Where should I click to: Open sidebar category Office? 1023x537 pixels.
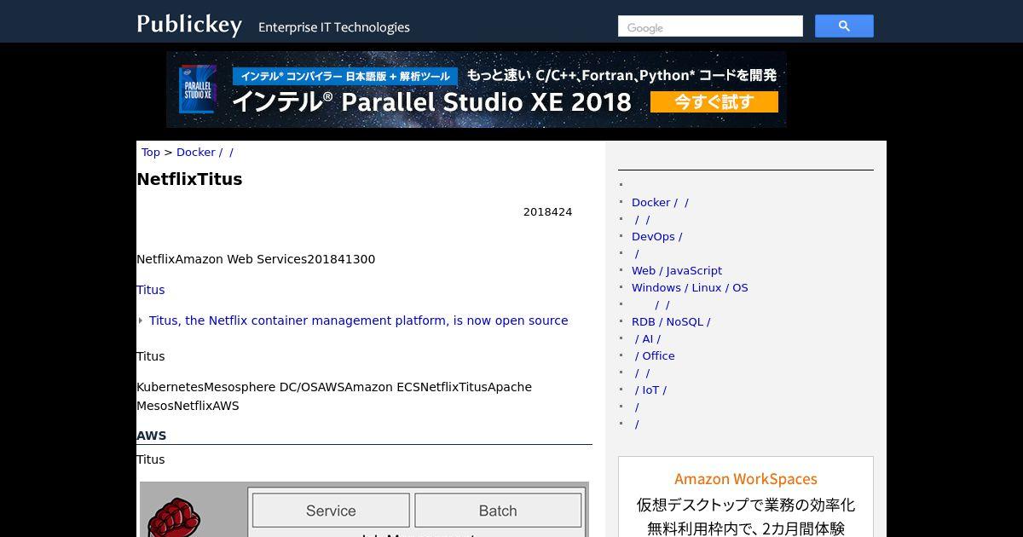[x=654, y=355]
